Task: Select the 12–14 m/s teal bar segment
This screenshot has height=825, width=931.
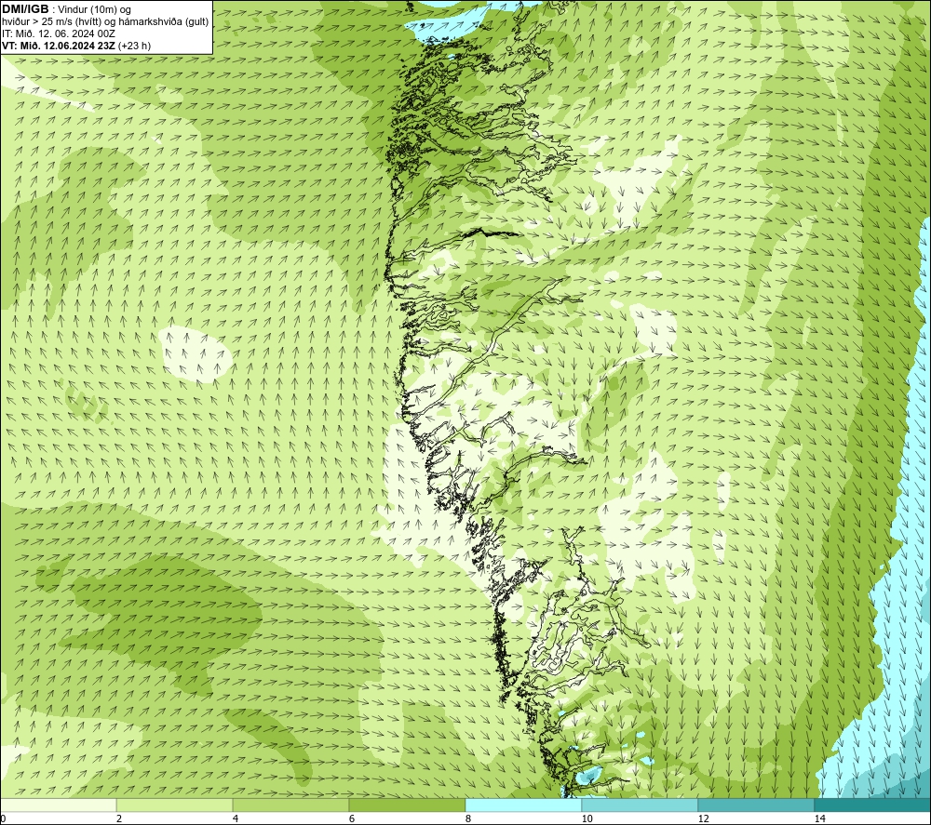Action: (x=756, y=805)
